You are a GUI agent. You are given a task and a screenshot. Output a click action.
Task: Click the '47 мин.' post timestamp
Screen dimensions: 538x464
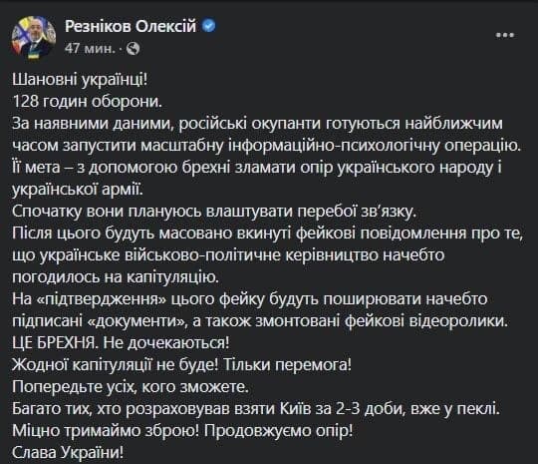pos(90,49)
